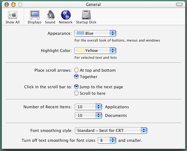Open the Font smoothing style dropdown
Screen dimensions: 187x151
coord(111,130)
